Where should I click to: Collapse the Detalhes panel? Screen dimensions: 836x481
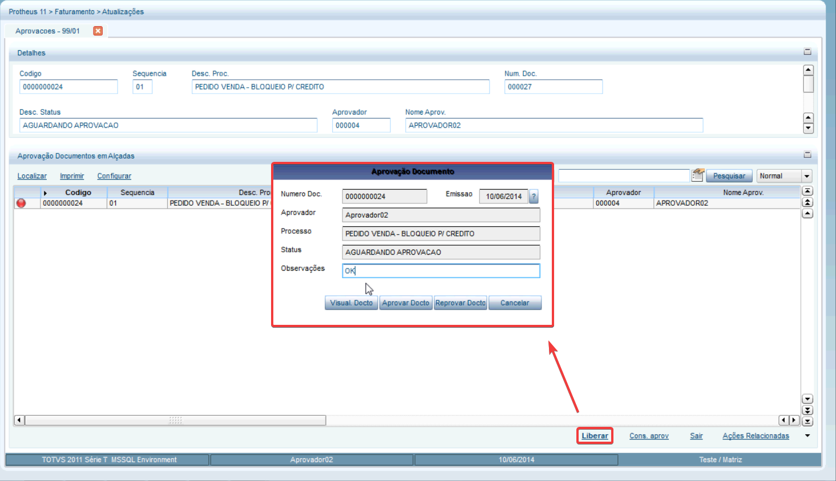pyautogui.click(x=807, y=52)
